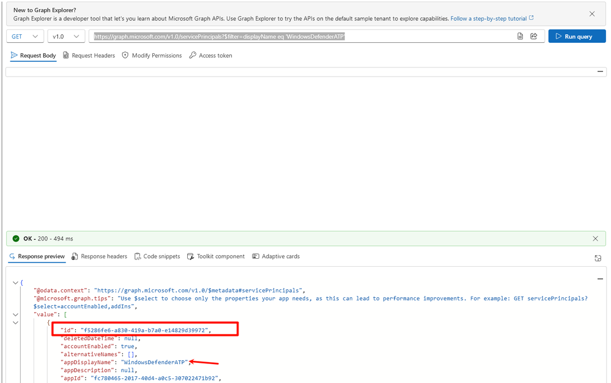This screenshot has height=383, width=611.
Task: Collapse the "value" array chevron
Action: click(x=15, y=314)
